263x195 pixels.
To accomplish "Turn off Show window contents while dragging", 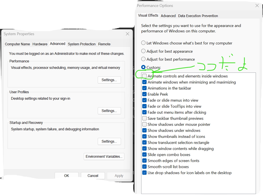I will 144,149.
